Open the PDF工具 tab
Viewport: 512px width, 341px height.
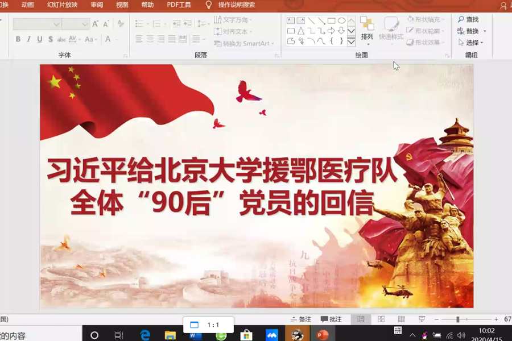tap(179, 5)
